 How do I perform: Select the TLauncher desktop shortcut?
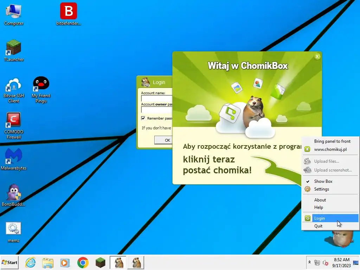14,51
